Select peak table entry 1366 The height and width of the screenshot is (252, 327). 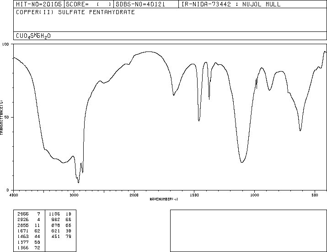[23, 247]
